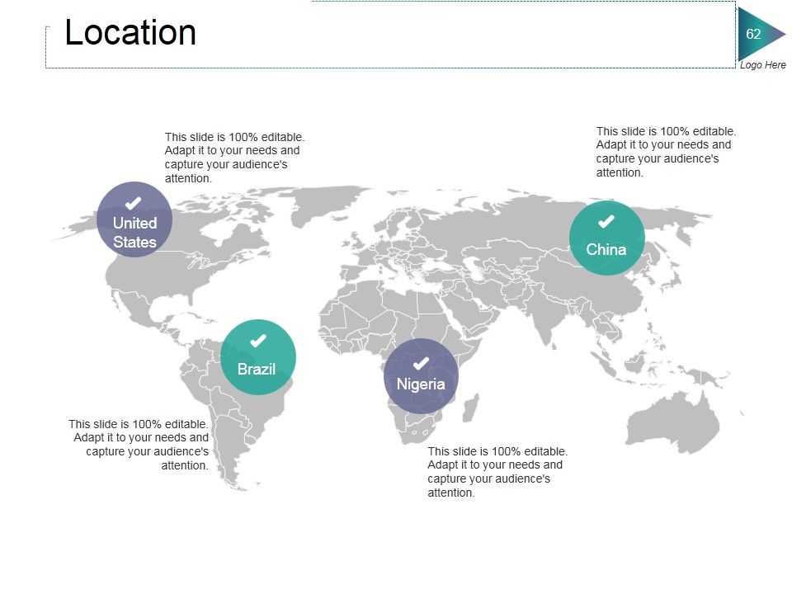
Task: Click the dashed title box border
Action: click(390, 68)
